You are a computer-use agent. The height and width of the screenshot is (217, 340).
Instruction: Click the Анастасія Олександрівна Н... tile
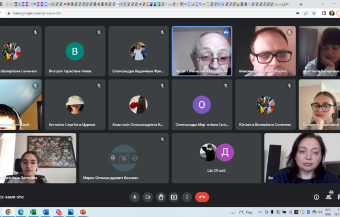click(x=138, y=105)
